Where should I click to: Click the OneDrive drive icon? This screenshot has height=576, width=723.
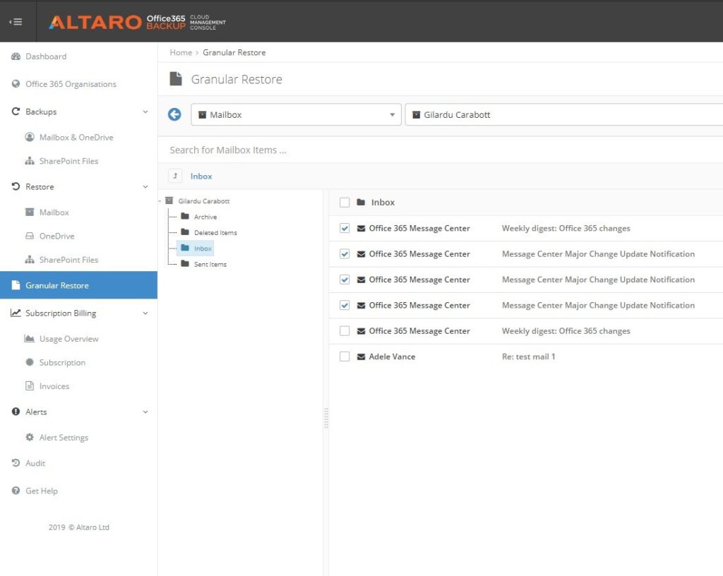pyautogui.click(x=30, y=236)
